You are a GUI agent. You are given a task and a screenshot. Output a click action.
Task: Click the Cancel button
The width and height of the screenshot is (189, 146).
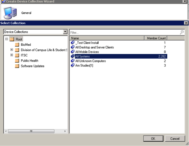[x=175, y=139]
